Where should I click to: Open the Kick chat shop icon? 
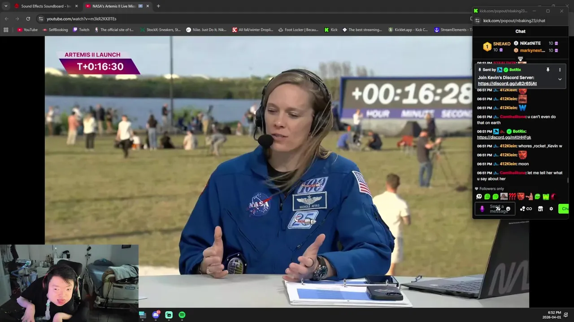coord(540,209)
